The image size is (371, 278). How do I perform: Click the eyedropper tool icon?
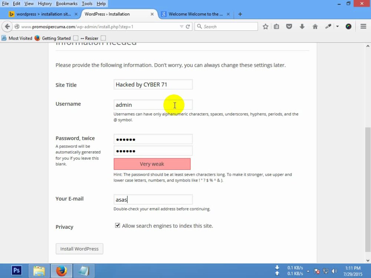[328, 26]
